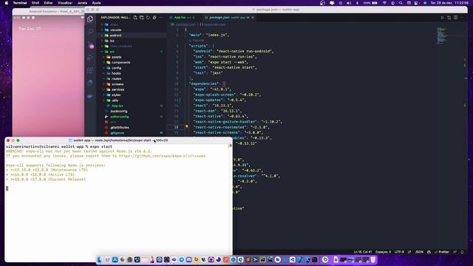Open the Apple menu

[7, 3]
